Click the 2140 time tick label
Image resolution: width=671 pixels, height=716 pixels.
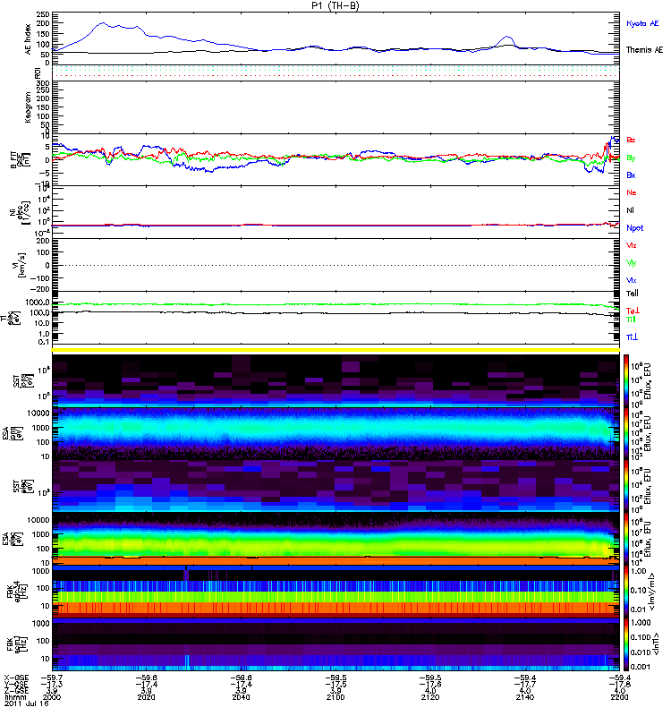click(525, 697)
